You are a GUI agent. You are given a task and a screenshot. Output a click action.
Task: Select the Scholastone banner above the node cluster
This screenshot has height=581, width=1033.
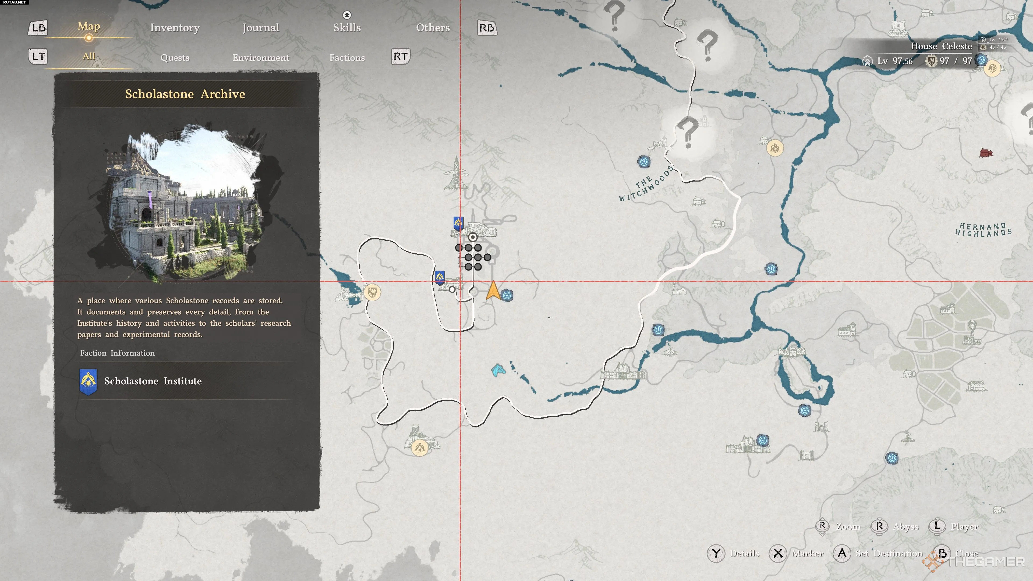click(458, 224)
